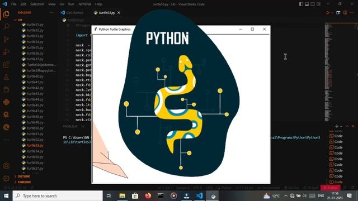Image resolution: width=358 pixels, height=201 pixels.
Task: Open the Manage gear settings icon
Action: (6, 178)
